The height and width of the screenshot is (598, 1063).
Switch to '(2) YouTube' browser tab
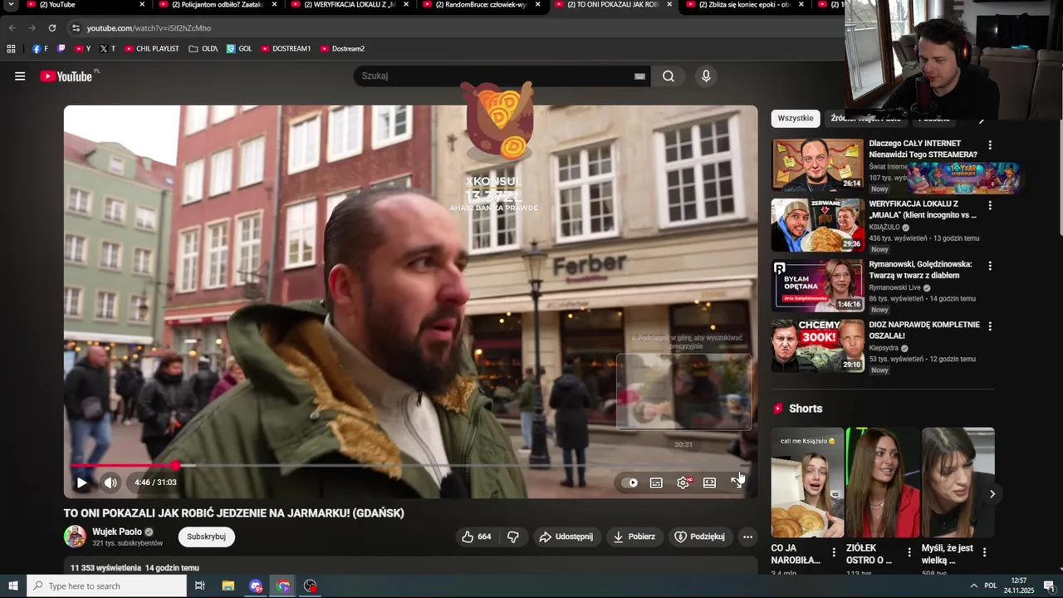[x=86, y=5]
